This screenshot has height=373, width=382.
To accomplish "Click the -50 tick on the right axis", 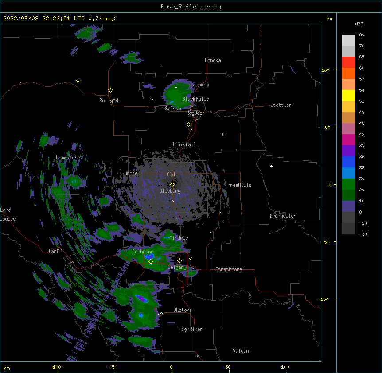I will tap(325, 242).
